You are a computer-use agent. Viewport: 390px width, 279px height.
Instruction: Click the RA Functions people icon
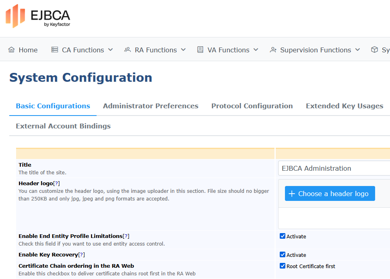pyautogui.click(x=128, y=50)
